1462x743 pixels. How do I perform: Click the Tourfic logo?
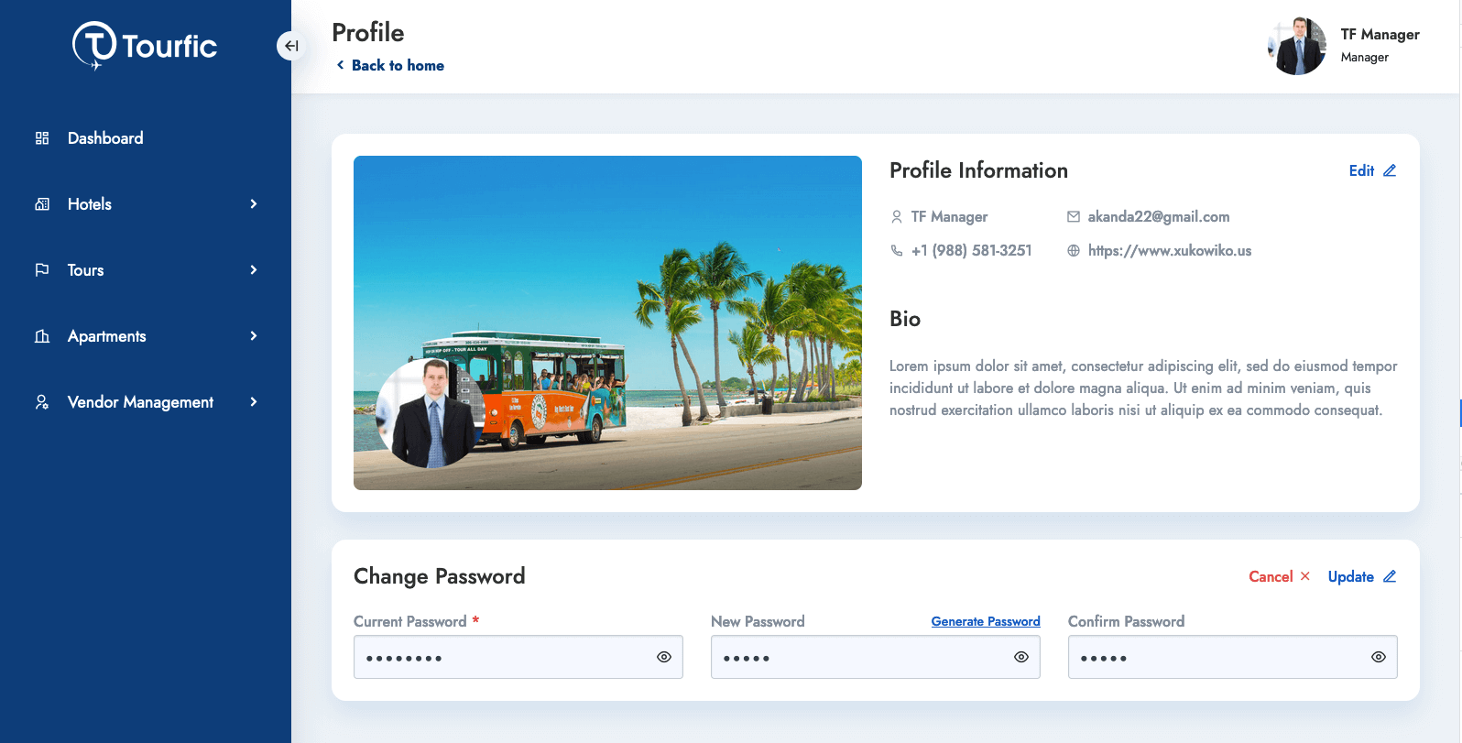coord(145,46)
